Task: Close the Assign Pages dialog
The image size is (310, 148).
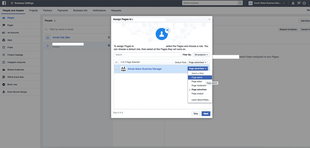Action: (209, 19)
